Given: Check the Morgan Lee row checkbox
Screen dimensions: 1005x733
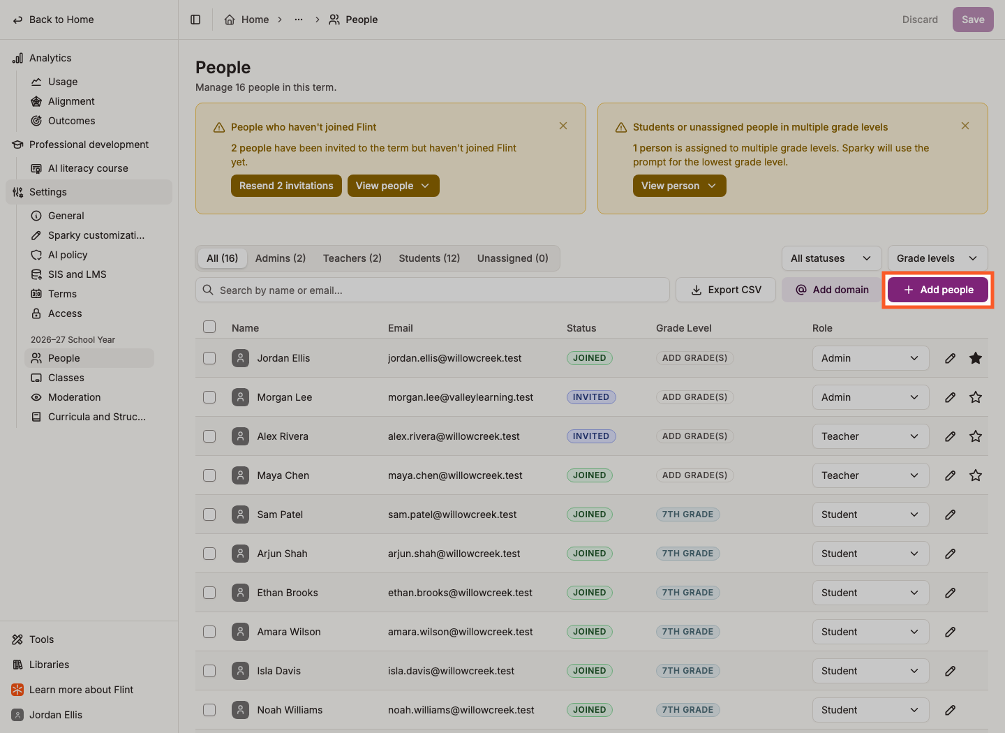Looking at the screenshot, I should click(209, 397).
